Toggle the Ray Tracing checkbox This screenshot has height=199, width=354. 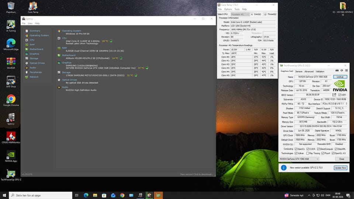tap(308, 153)
